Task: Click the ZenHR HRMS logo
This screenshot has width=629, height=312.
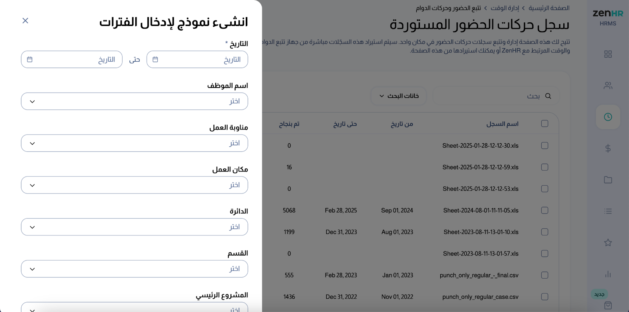Action: (x=608, y=17)
